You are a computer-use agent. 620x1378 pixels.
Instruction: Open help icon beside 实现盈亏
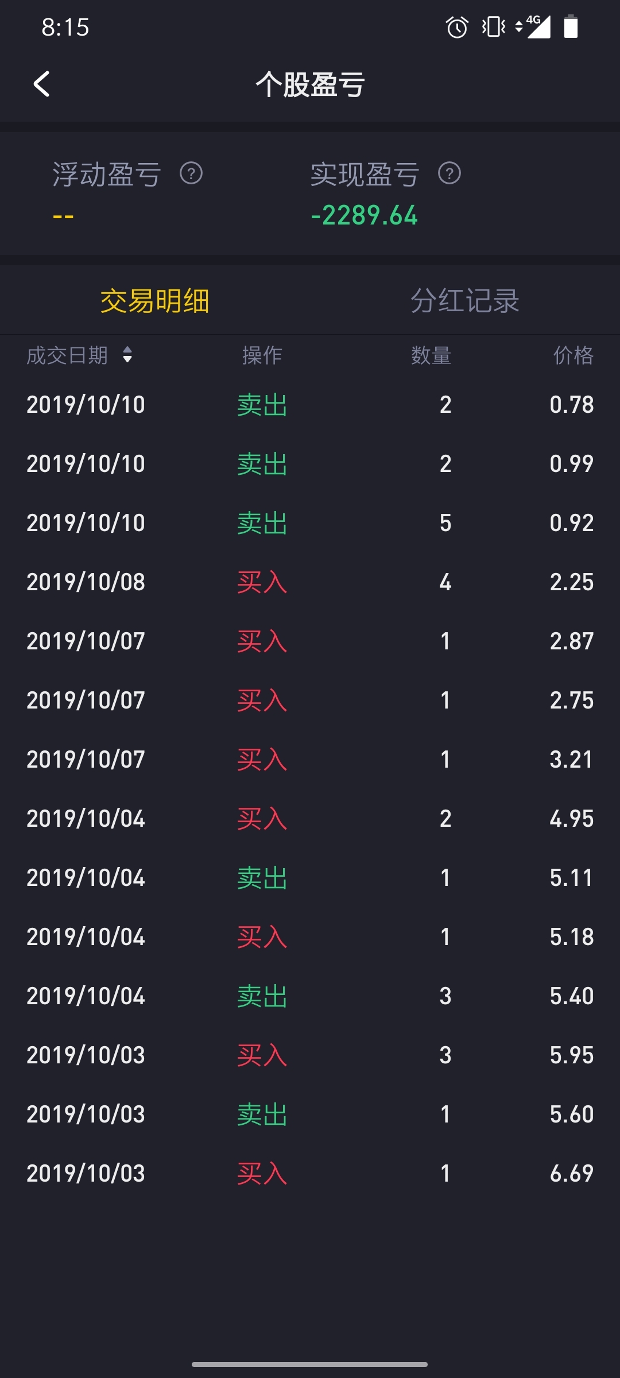pos(449,173)
